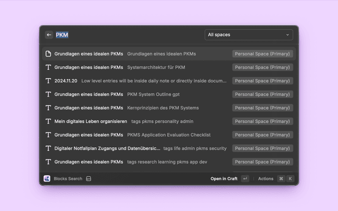Click text icon beside Digitaler Notfallplan entry
This screenshot has height=211, width=338.
click(x=48, y=148)
